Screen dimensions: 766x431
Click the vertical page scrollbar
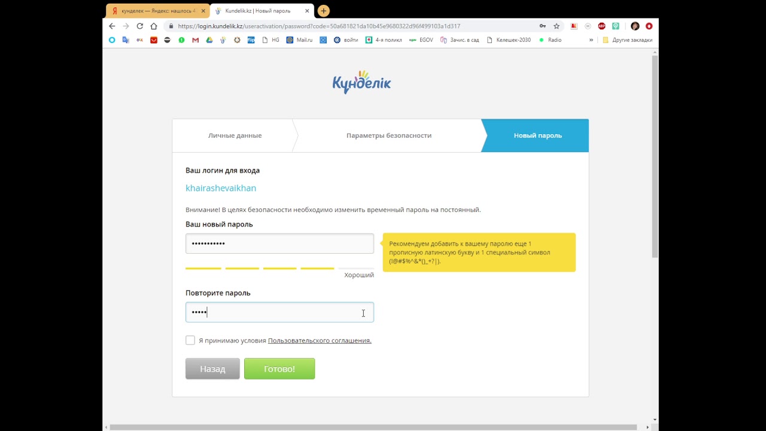(x=655, y=156)
